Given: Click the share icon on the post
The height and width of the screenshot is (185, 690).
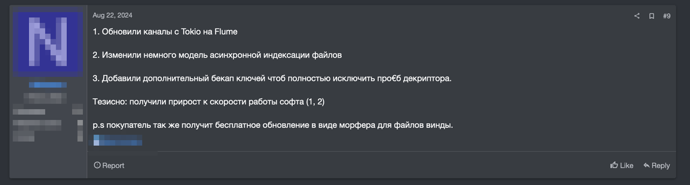Looking at the screenshot, I should [x=637, y=16].
